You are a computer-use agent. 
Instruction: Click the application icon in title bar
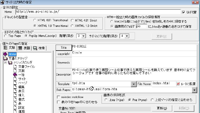pos(2,2)
